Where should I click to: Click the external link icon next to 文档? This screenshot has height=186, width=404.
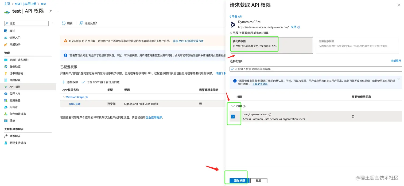click(x=299, y=27)
